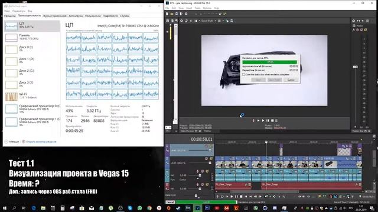Open Options menu in Vegas Pro

(x=207, y=8)
